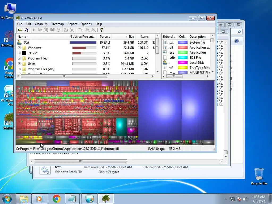Click the .ttf font file type icon
The height and width of the screenshot is (204, 272).
165,68
